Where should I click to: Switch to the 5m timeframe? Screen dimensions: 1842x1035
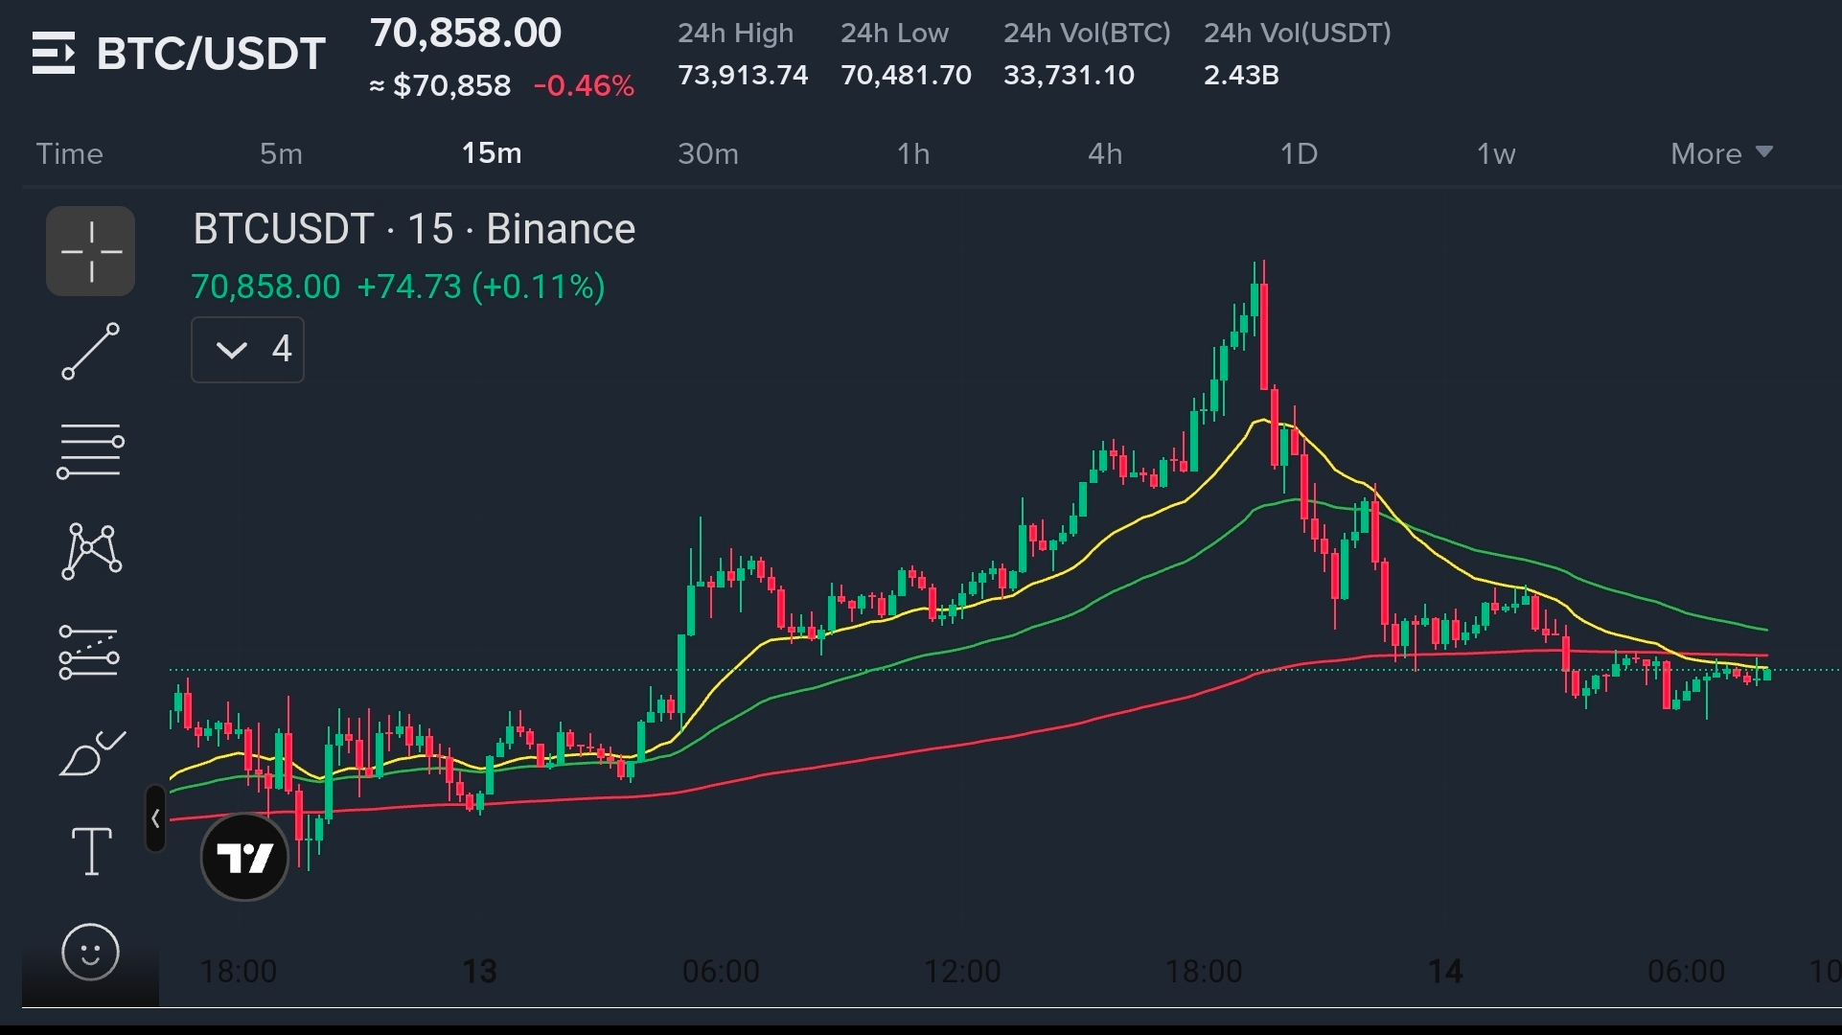[x=281, y=153]
